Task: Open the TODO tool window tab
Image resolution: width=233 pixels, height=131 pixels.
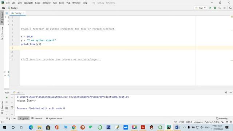Action: [11, 119]
